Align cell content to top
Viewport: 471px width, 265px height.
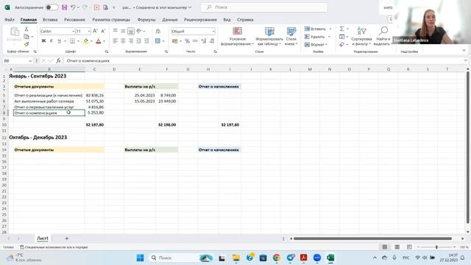(x=116, y=31)
